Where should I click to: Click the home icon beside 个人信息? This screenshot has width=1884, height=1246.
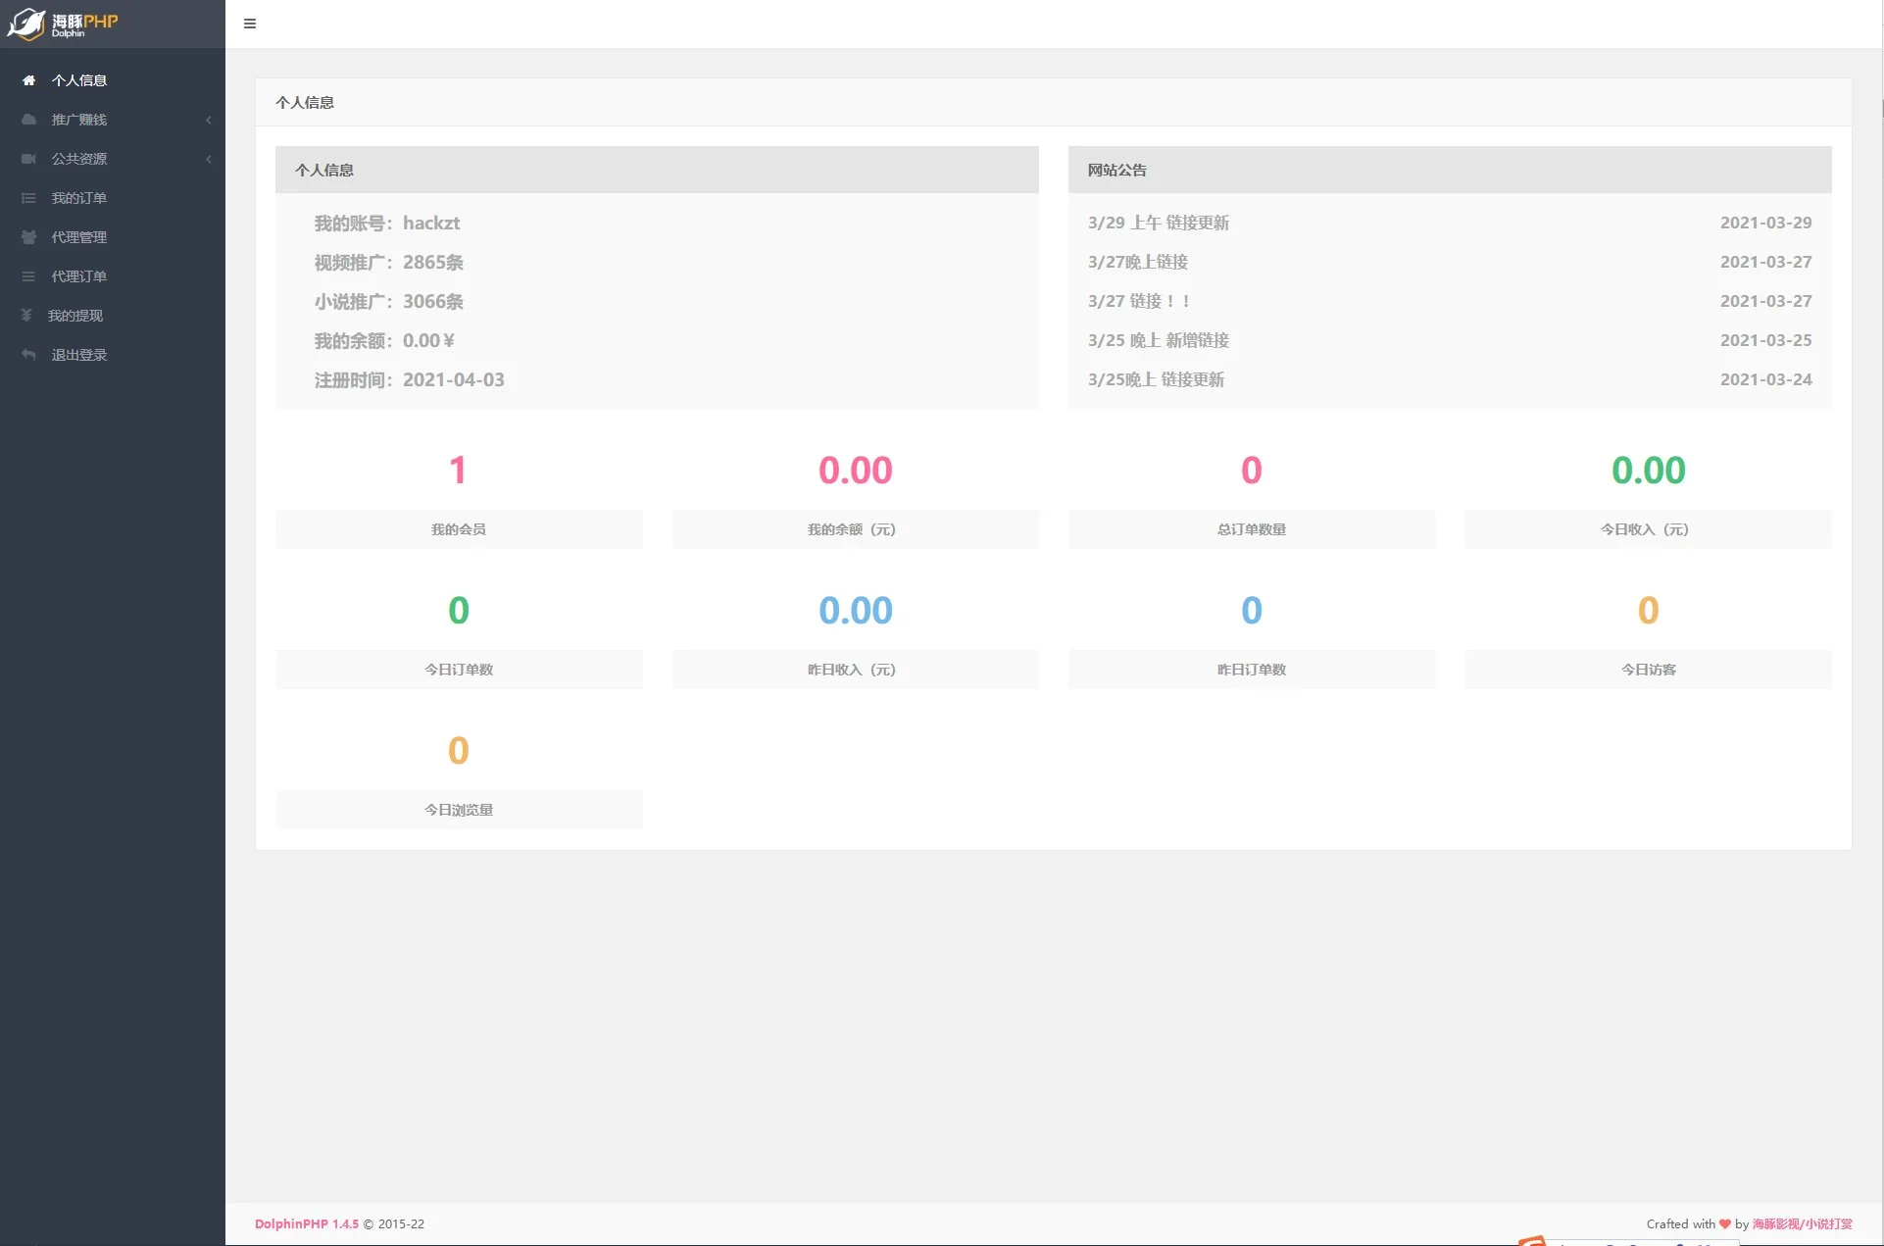(28, 80)
